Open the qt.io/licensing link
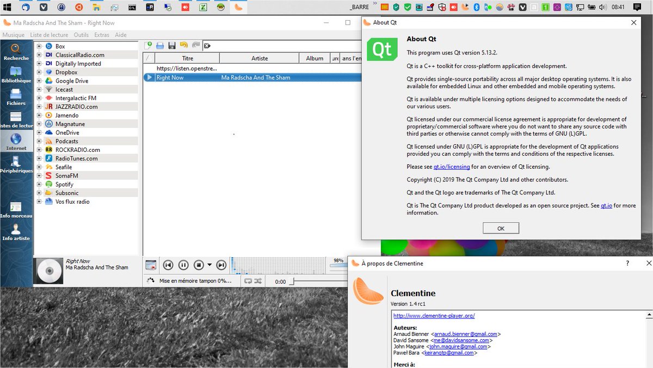Image resolution: width=653 pixels, height=368 pixels. [x=451, y=167]
